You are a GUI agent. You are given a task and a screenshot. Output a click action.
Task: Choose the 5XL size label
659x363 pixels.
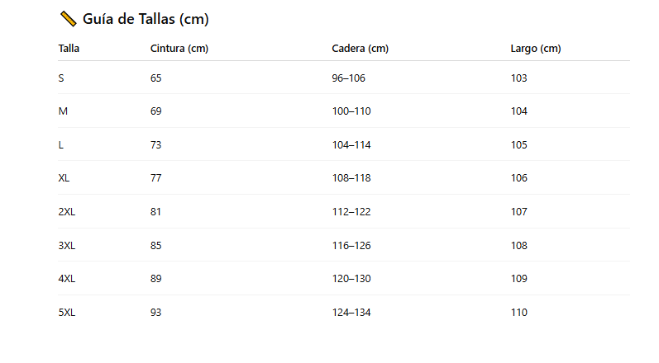[x=67, y=313]
